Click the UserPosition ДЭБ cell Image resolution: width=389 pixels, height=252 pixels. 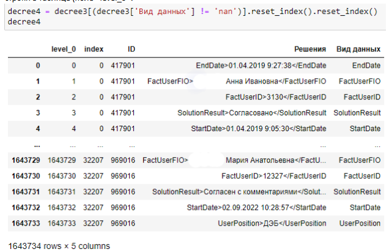(x=272, y=224)
